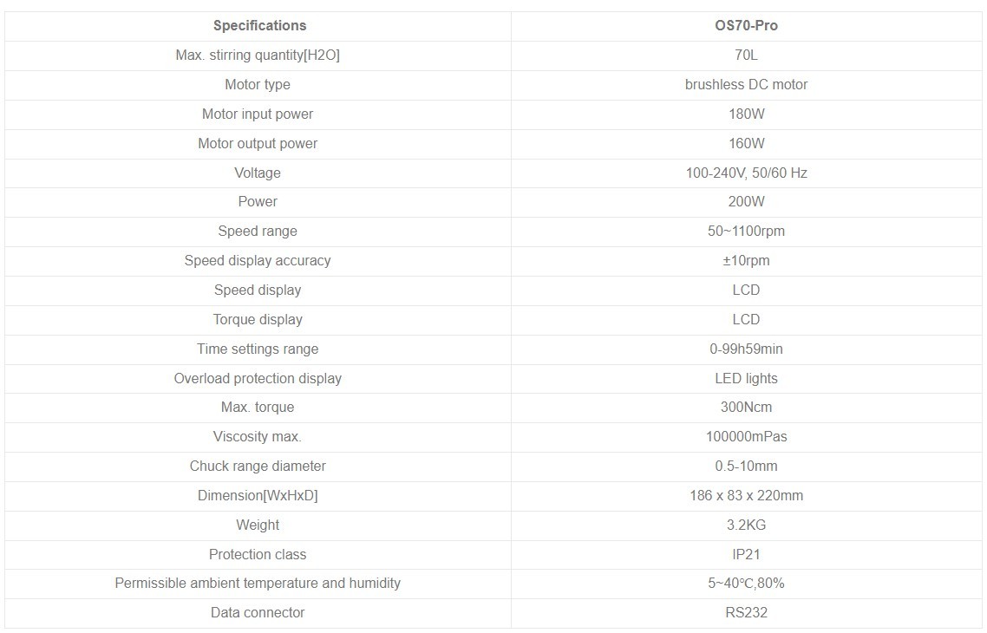This screenshot has height=633, width=987.
Task: Click the 186 x 83 x 220mm dimension value
Action: (x=746, y=496)
